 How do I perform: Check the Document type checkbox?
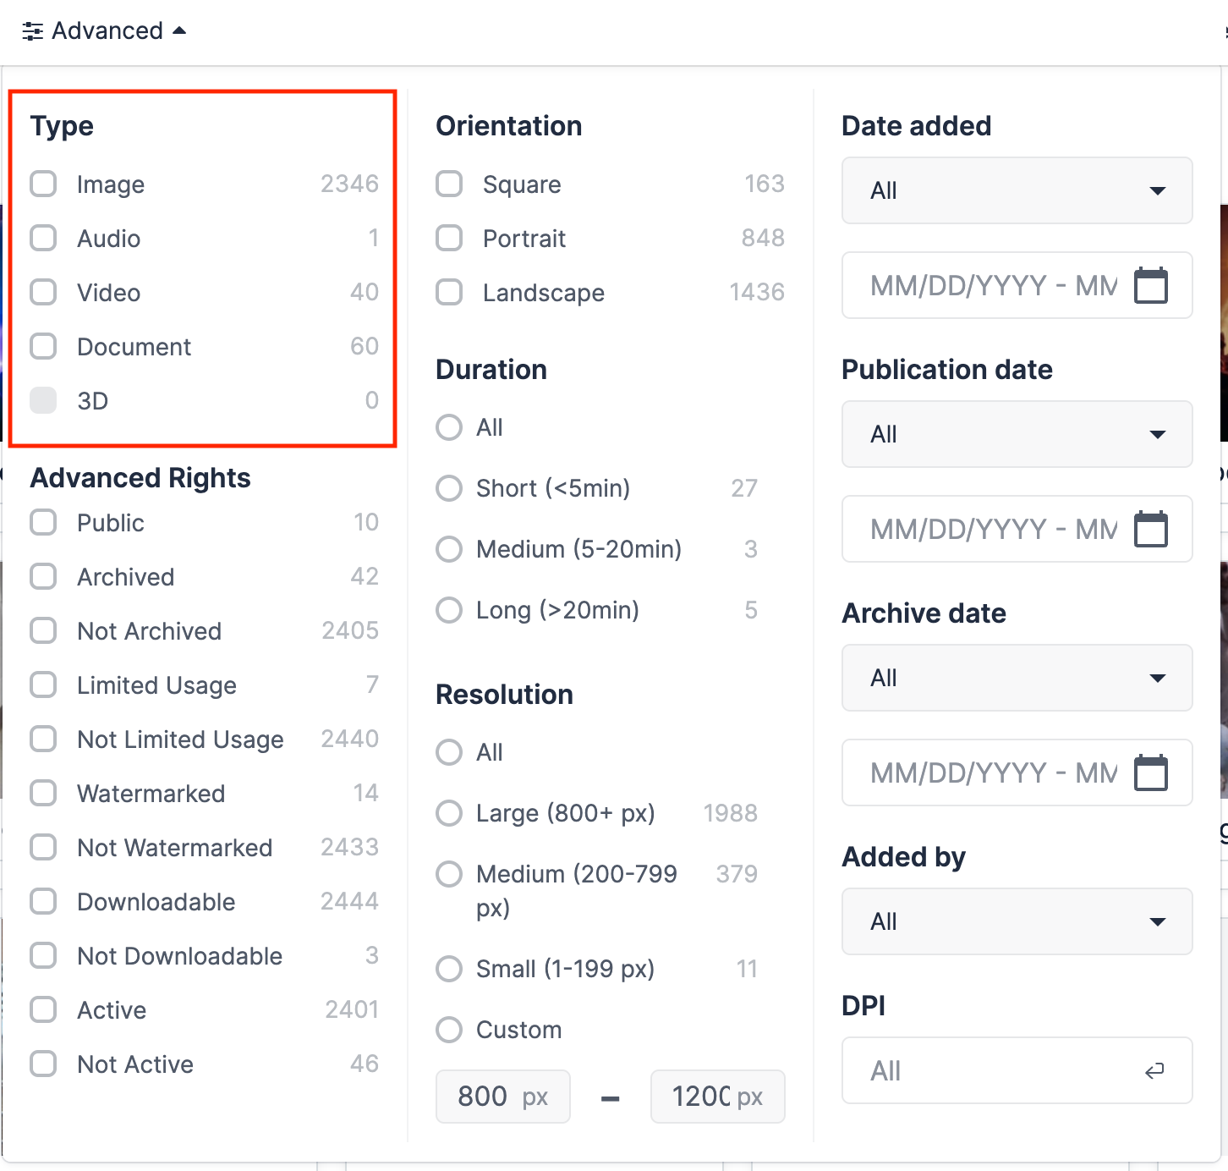43,346
